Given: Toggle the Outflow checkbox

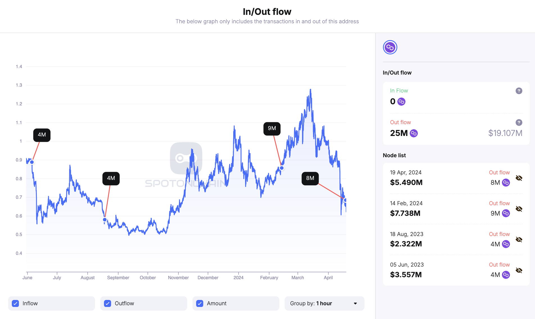Looking at the screenshot, I should (108, 303).
